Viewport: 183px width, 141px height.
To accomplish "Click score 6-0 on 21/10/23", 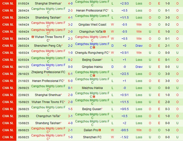I will click(70, 81).
